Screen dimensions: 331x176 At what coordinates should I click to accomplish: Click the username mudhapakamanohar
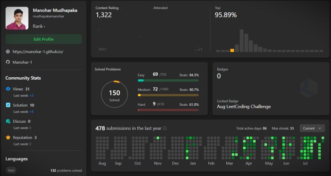coord(48,16)
